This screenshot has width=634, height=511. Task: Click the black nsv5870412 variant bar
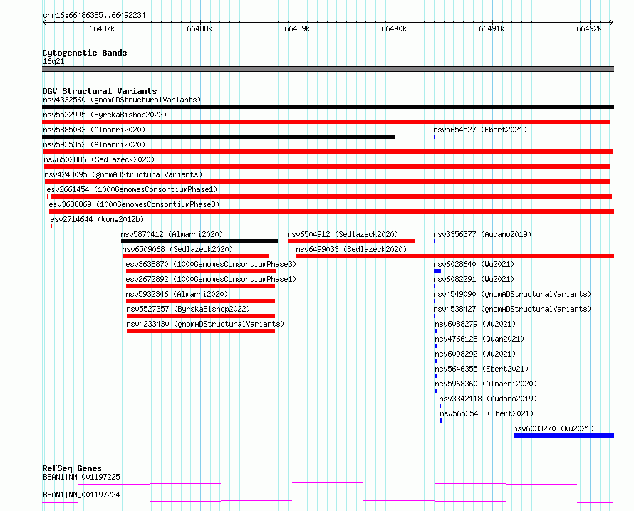pyautogui.click(x=199, y=241)
